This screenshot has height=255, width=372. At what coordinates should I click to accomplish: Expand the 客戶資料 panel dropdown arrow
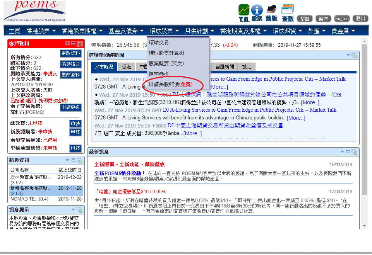(x=68, y=44)
